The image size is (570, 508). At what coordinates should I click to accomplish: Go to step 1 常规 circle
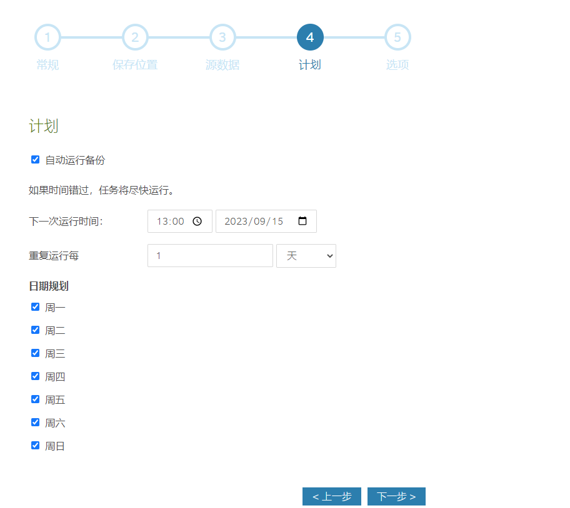point(47,37)
